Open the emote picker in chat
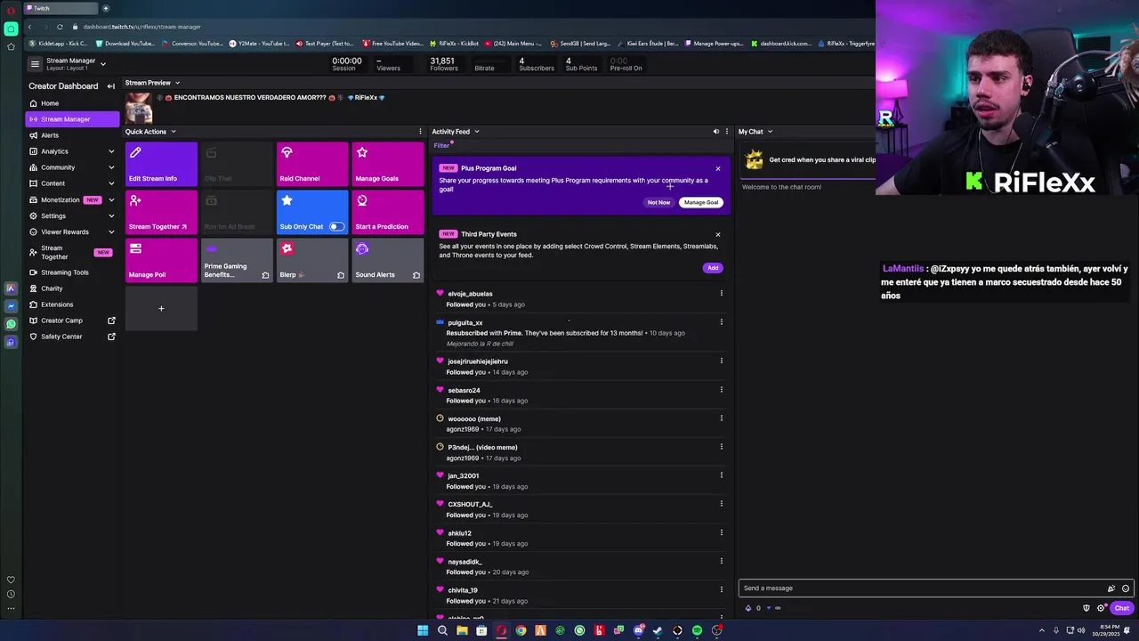This screenshot has height=641, width=1139. coord(1126,588)
